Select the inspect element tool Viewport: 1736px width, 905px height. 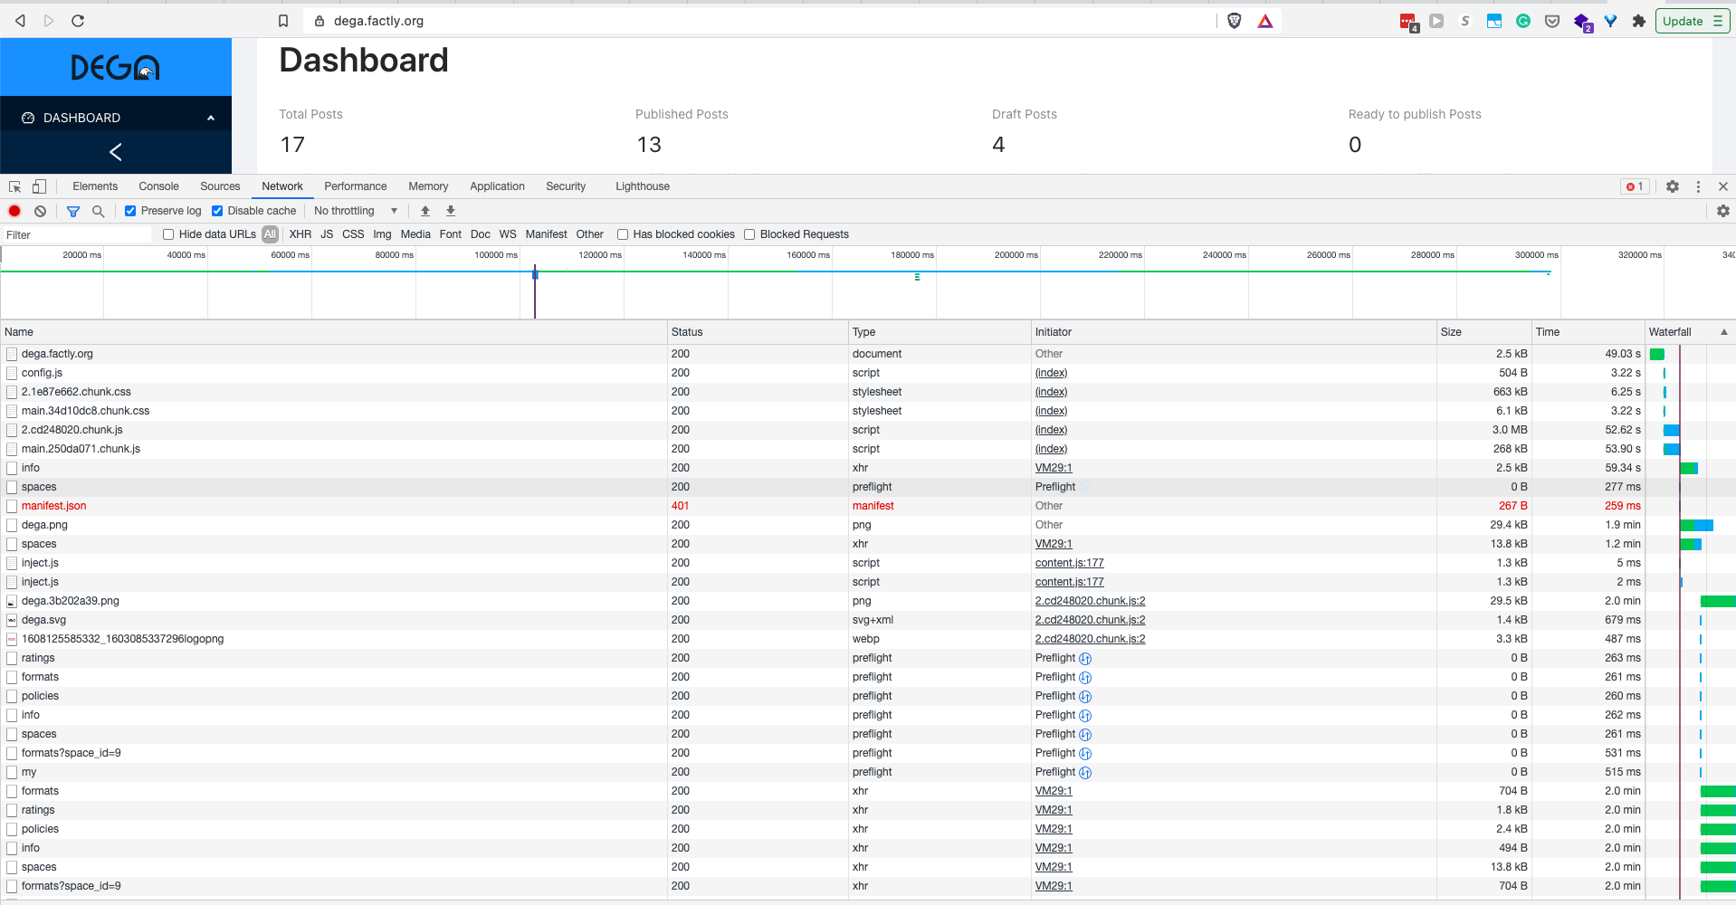(14, 186)
